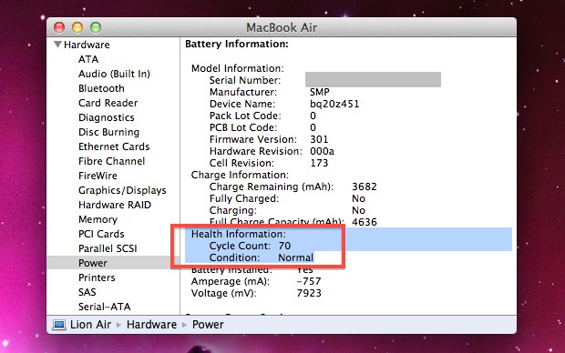This screenshot has height=353, width=565.
Task: Click Cell Revision value 173
Action: [x=319, y=163]
